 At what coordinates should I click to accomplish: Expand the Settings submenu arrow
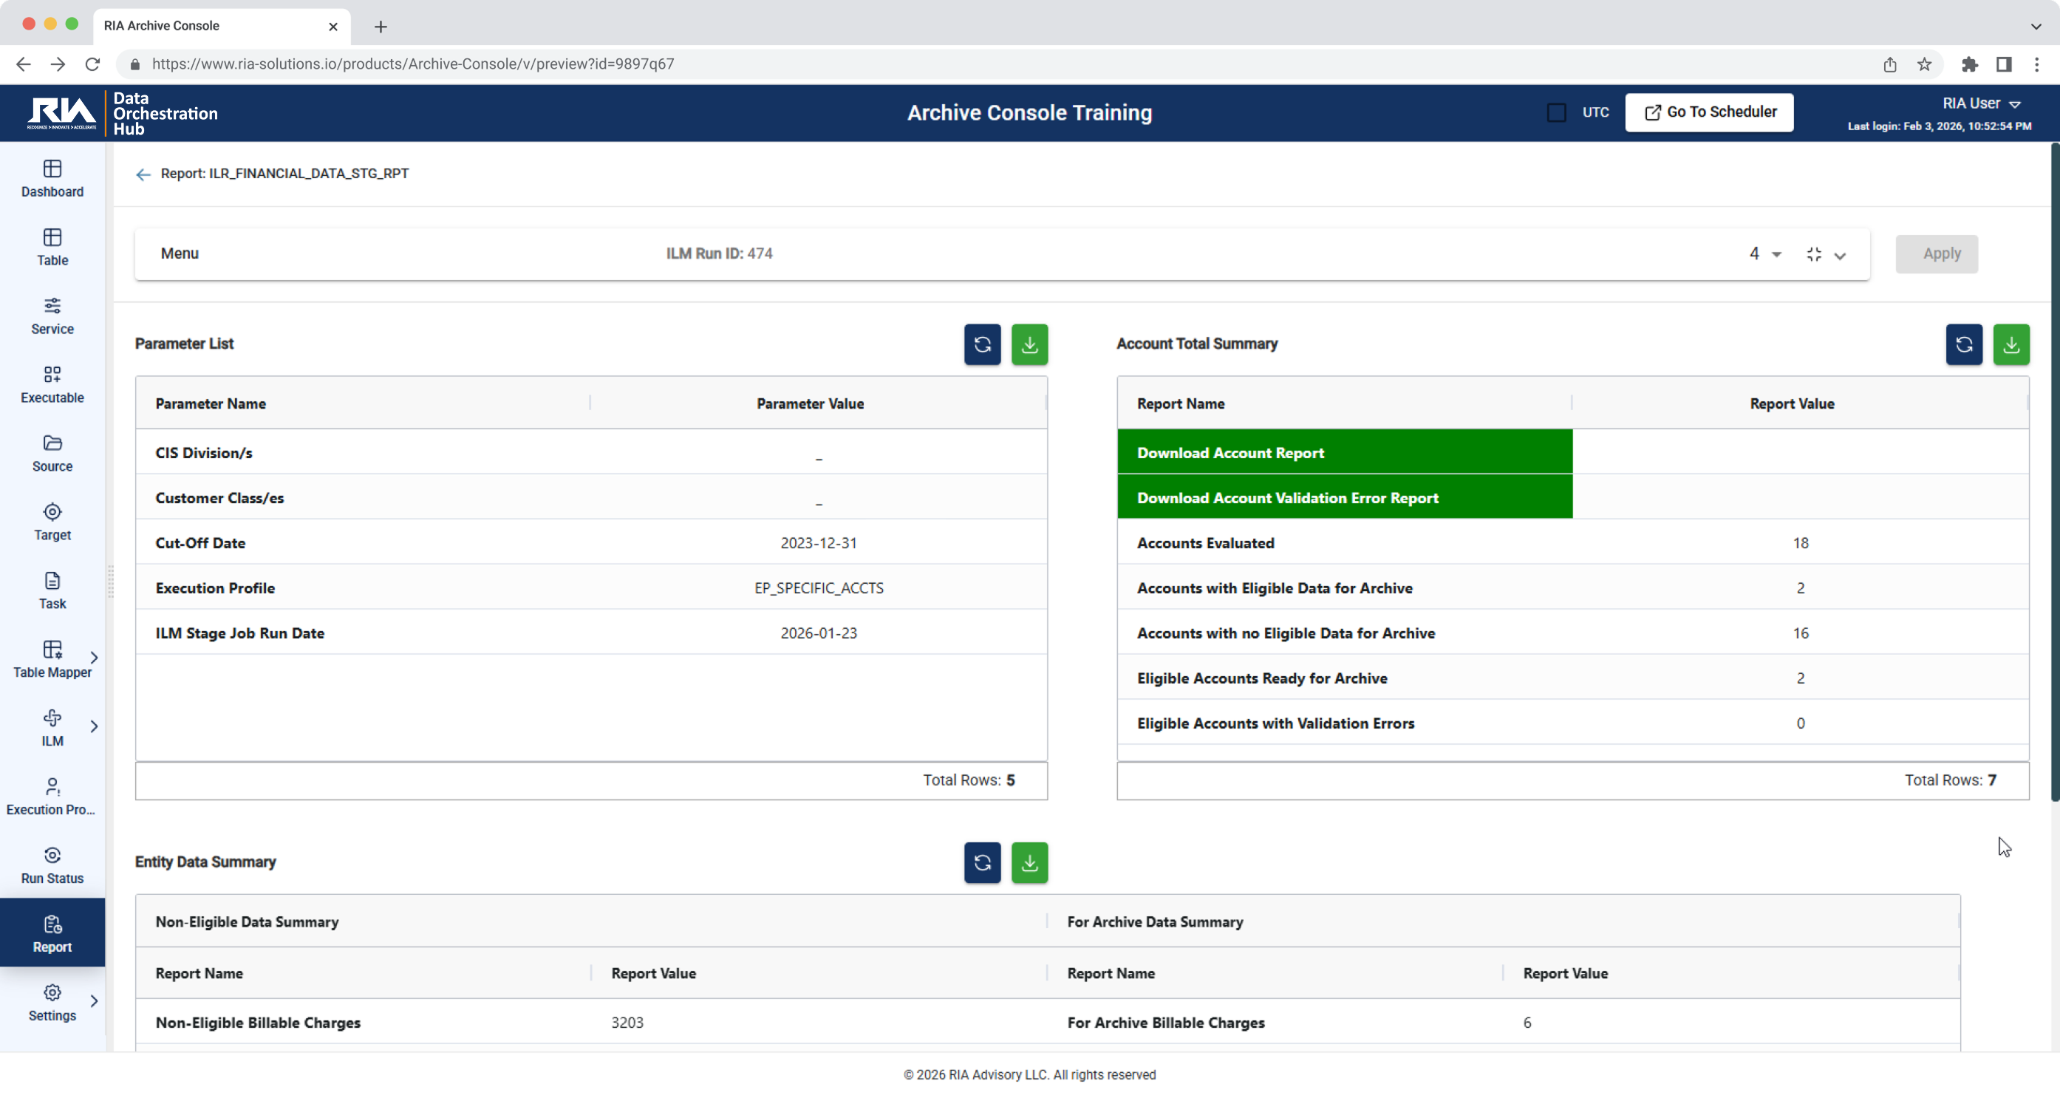point(95,1000)
